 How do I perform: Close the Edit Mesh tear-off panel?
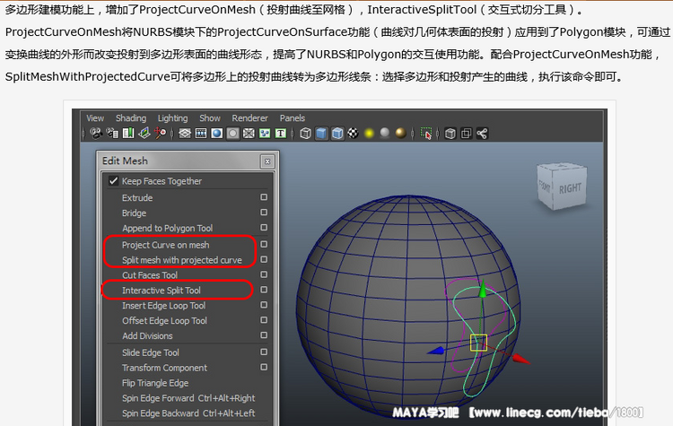pyautogui.click(x=267, y=161)
